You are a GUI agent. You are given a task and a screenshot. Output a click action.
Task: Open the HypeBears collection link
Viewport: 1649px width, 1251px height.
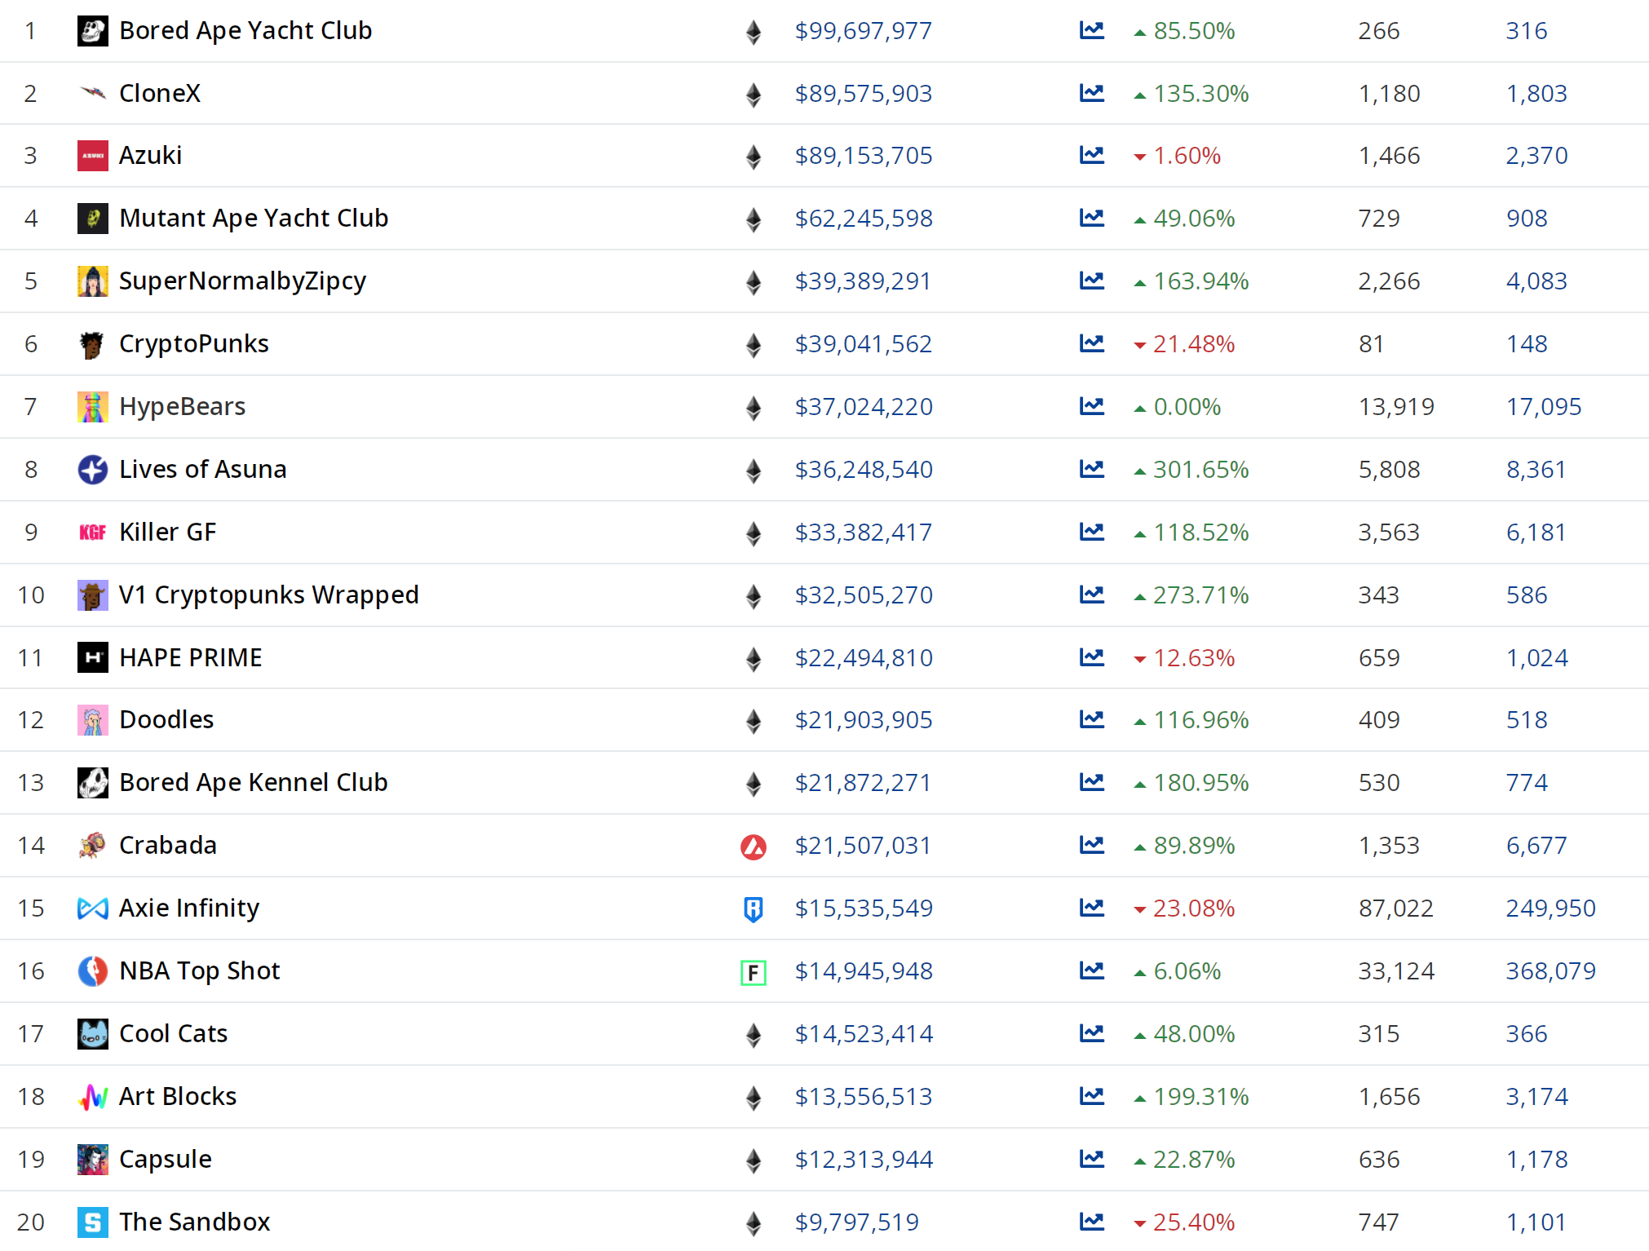pos(182,407)
